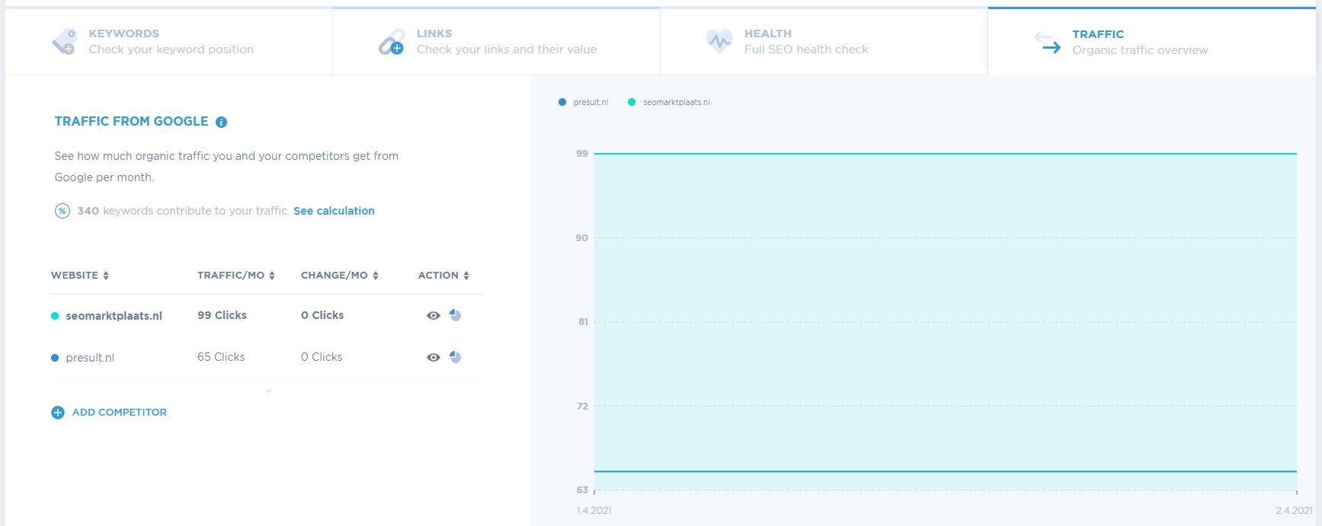Image resolution: width=1322 pixels, height=526 pixels.
Task: Sort the table by Website column
Action: (80, 276)
